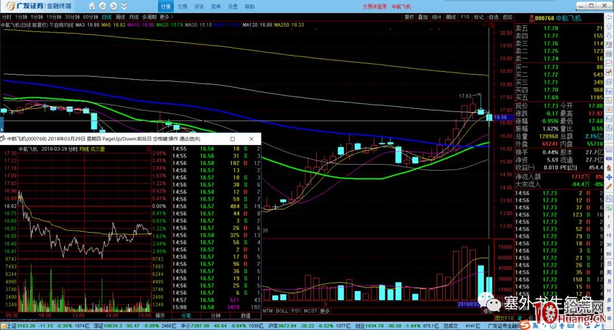The image size is (614, 330).
Task: Select the 周线 weekly period
Action: (x=120, y=17)
